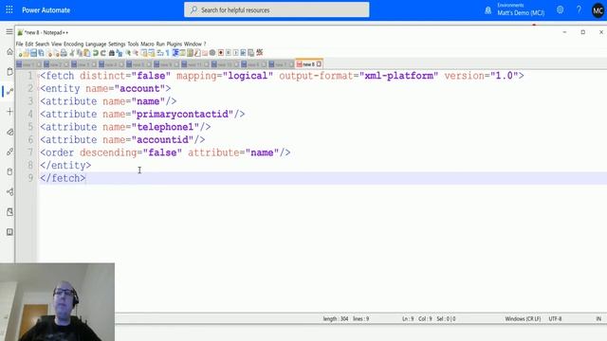607x341 pixels.
Task: Click 'Ln : 9' in the status bar
Action: point(408,319)
